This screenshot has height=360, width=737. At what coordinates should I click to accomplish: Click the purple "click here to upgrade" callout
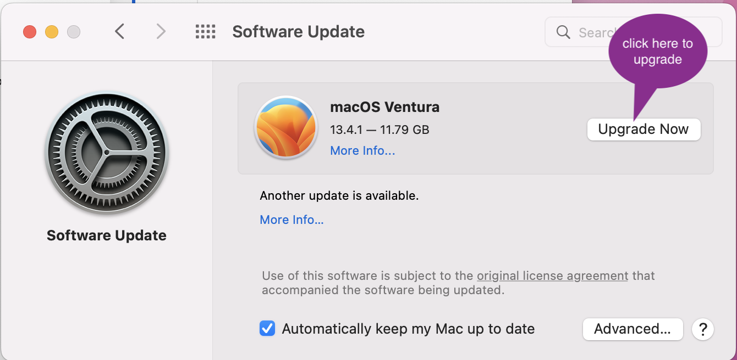coord(657,52)
